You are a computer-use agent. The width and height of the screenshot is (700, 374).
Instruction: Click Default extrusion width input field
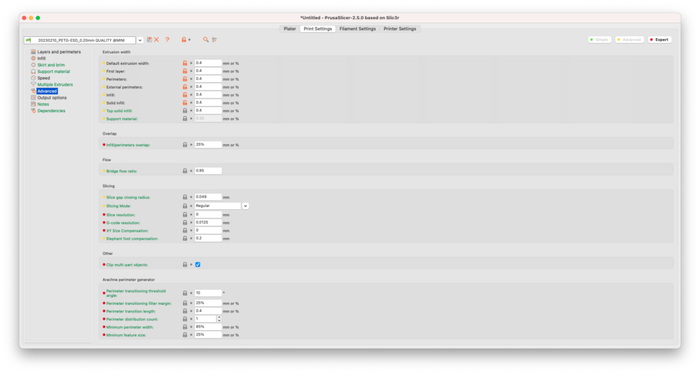coord(208,63)
